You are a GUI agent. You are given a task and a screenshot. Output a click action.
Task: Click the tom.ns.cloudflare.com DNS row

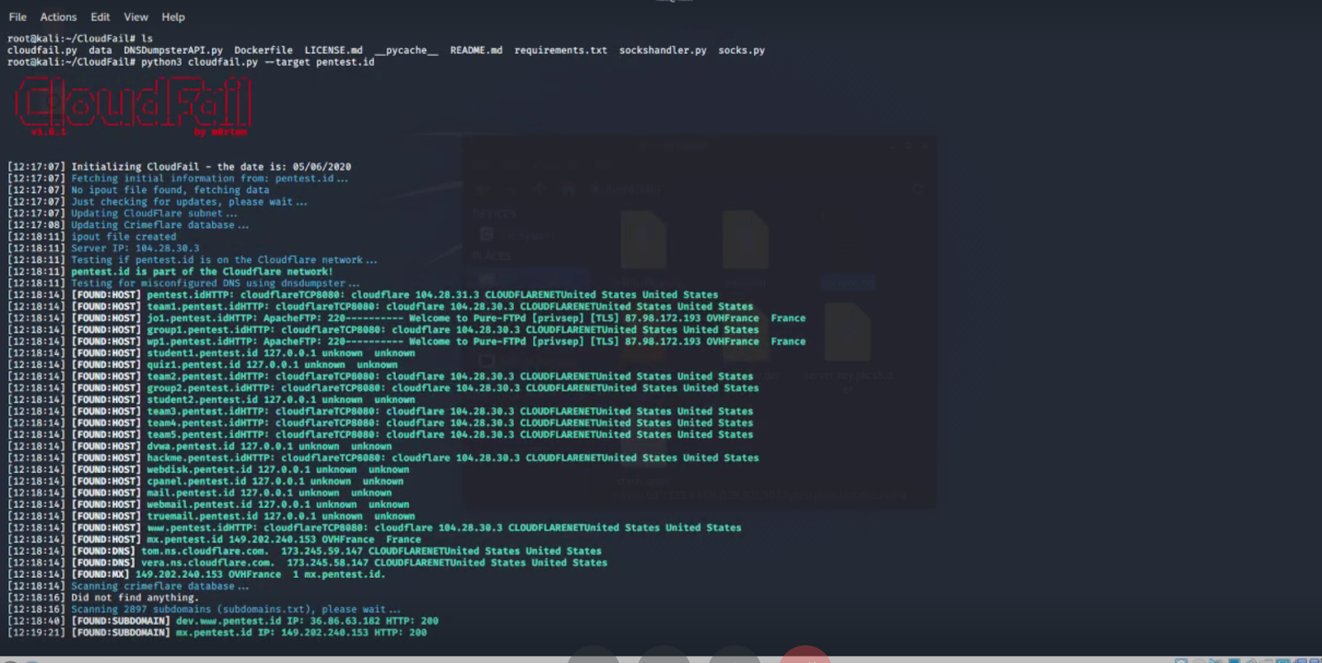(305, 551)
